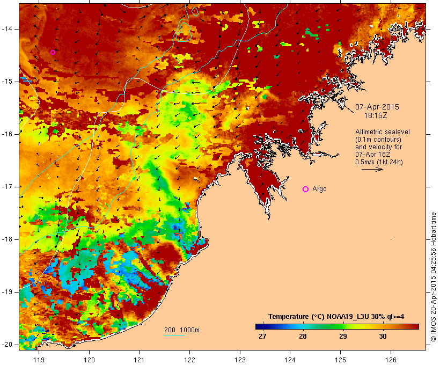440x365 pixels.
Task: Click the '119' longitude axis label
Action: tap(39, 360)
